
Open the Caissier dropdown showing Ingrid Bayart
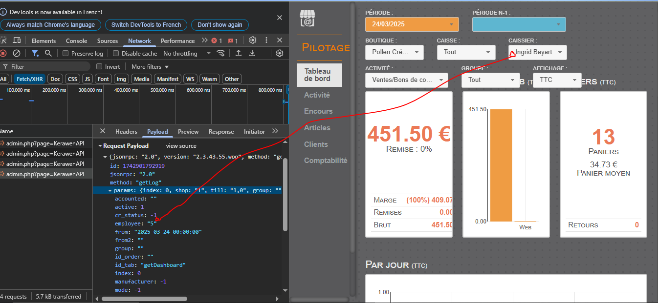[x=537, y=52]
